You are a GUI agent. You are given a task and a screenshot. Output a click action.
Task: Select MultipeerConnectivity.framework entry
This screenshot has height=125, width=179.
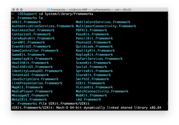point(106,26)
